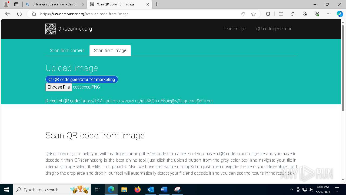346x195 pixels.
Task: Open the Extensions puzzle icon
Action: pyautogui.click(x=268, y=14)
